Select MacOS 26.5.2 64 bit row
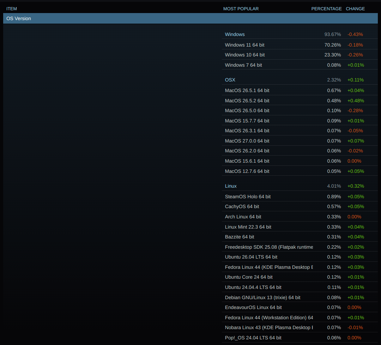This screenshot has height=345, width=381. (300, 101)
